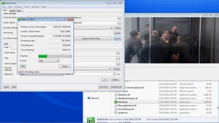Click the job1 Encoding video status text
Screen dimensions: 219x123
29,72
